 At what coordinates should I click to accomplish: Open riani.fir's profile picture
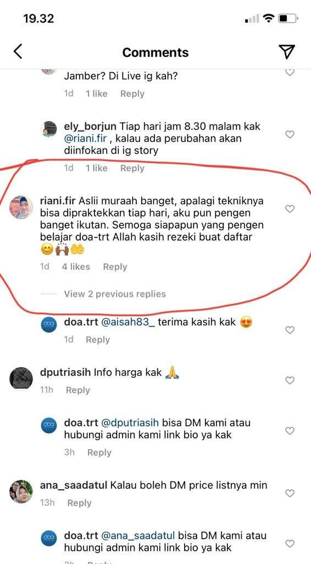[21, 207]
